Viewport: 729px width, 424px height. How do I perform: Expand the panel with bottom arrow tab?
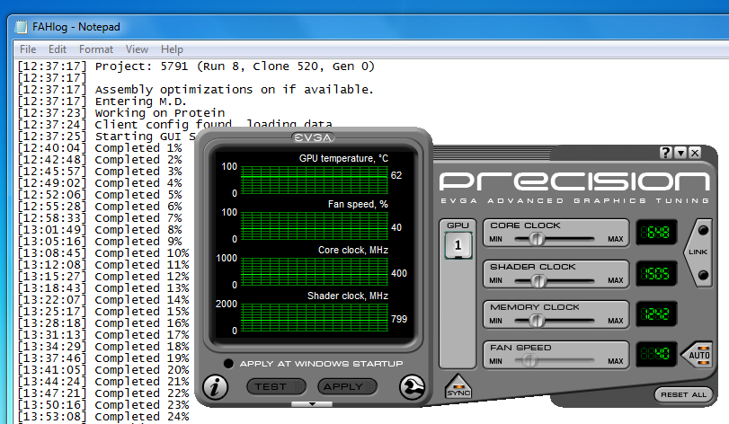pos(313,404)
